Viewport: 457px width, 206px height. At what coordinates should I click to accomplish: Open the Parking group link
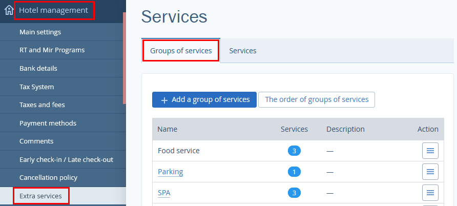pyautogui.click(x=171, y=172)
